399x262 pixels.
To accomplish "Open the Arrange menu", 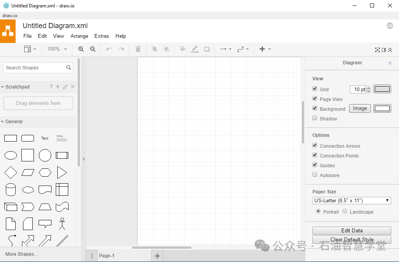I will [80, 36].
